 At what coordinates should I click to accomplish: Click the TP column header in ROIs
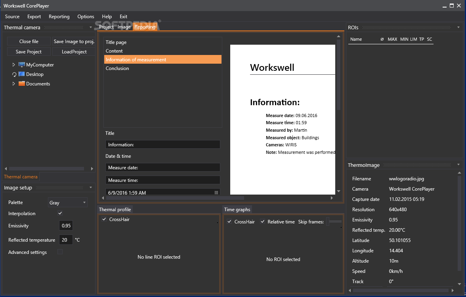pos(422,39)
